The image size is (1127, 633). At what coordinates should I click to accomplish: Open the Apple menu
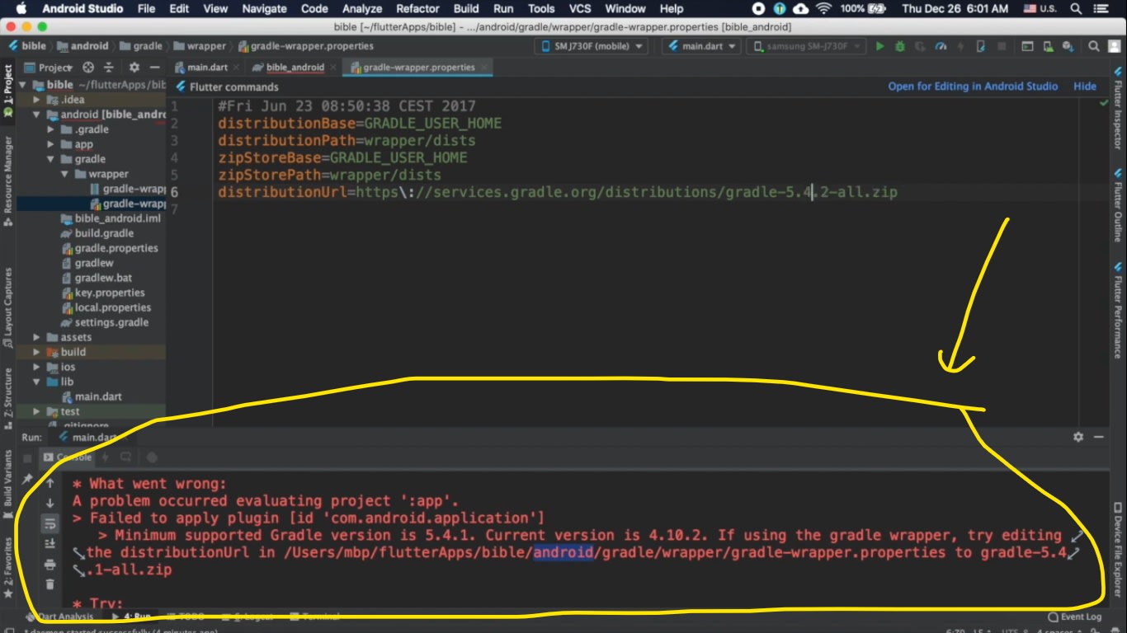coord(21,8)
